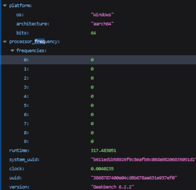Image resolution: width=196 pixels, height=190 pixels.
Task: Select frequency index 9 row
Action: click(x=26, y=142)
